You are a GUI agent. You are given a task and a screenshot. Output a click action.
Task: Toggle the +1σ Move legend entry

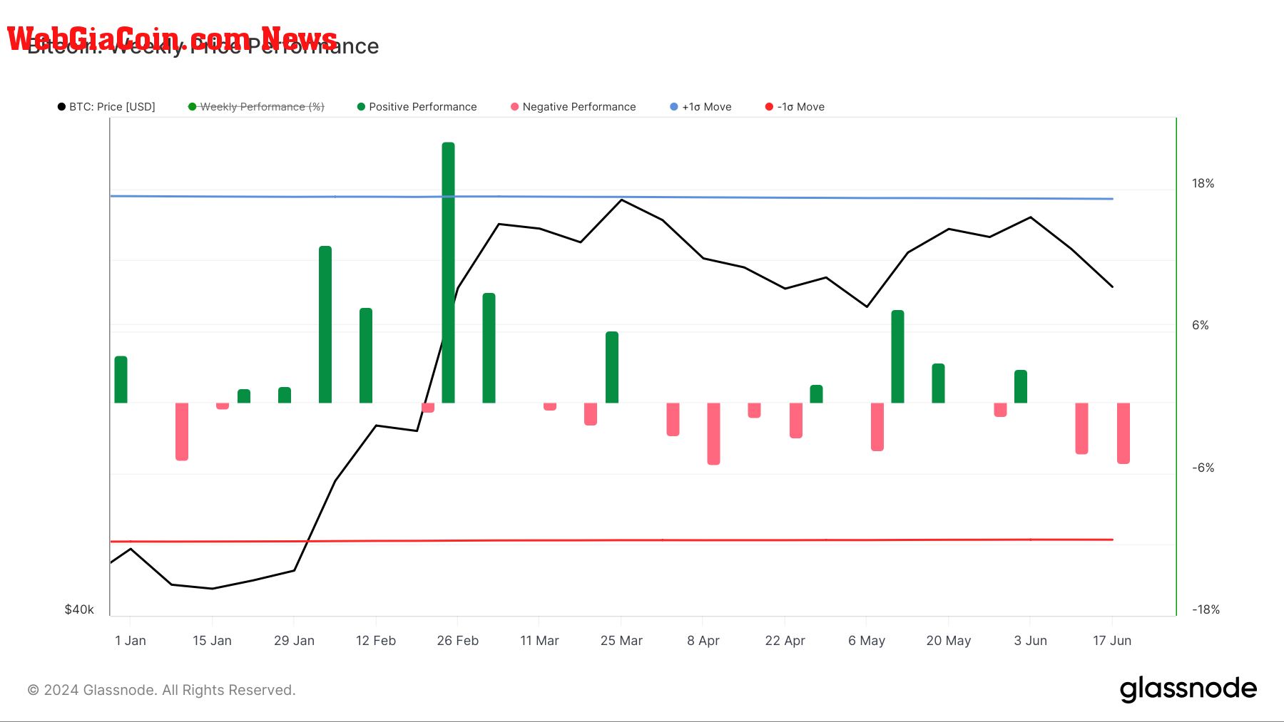(x=700, y=107)
